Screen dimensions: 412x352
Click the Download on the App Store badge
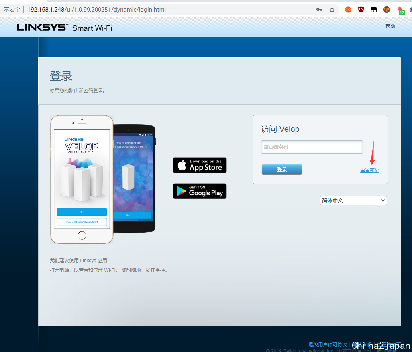tap(200, 165)
